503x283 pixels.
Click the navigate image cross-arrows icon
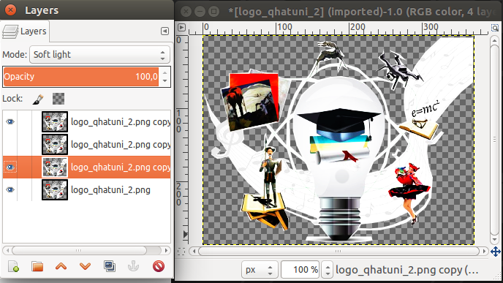(x=495, y=252)
